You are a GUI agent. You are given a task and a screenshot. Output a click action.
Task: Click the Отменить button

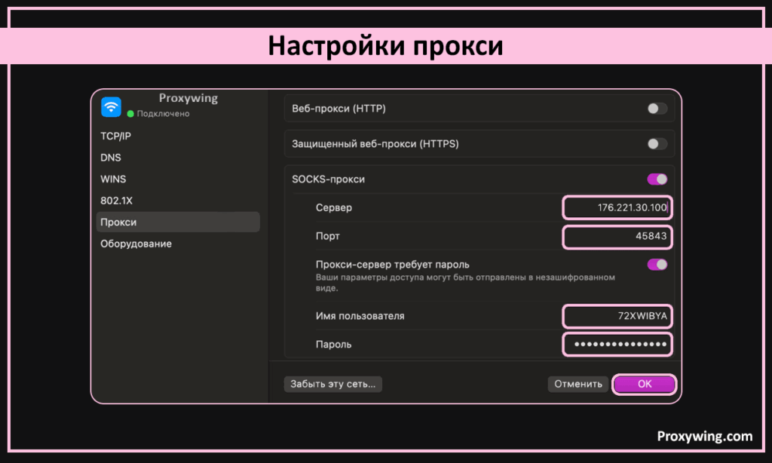click(x=577, y=384)
